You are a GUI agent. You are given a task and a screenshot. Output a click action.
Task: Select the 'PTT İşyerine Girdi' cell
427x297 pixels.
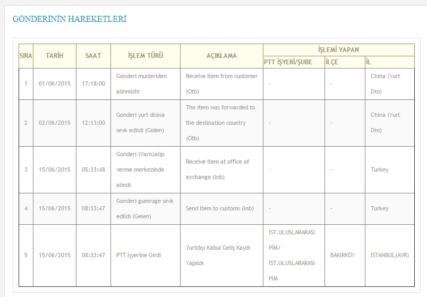[146, 256]
